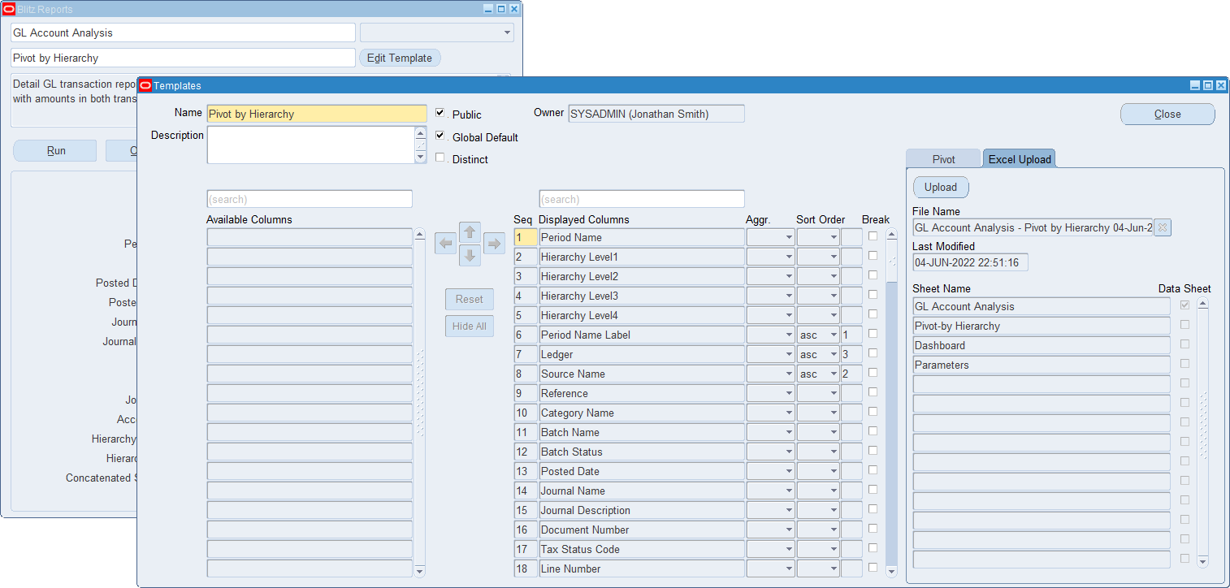Click scroll-down arrow of Sheet Name list
The height and width of the screenshot is (588, 1230).
point(1203,561)
